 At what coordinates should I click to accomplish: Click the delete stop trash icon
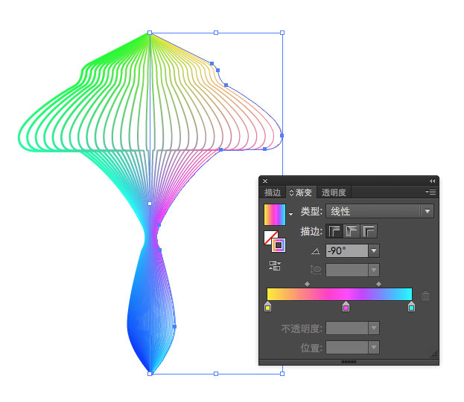point(426,296)
